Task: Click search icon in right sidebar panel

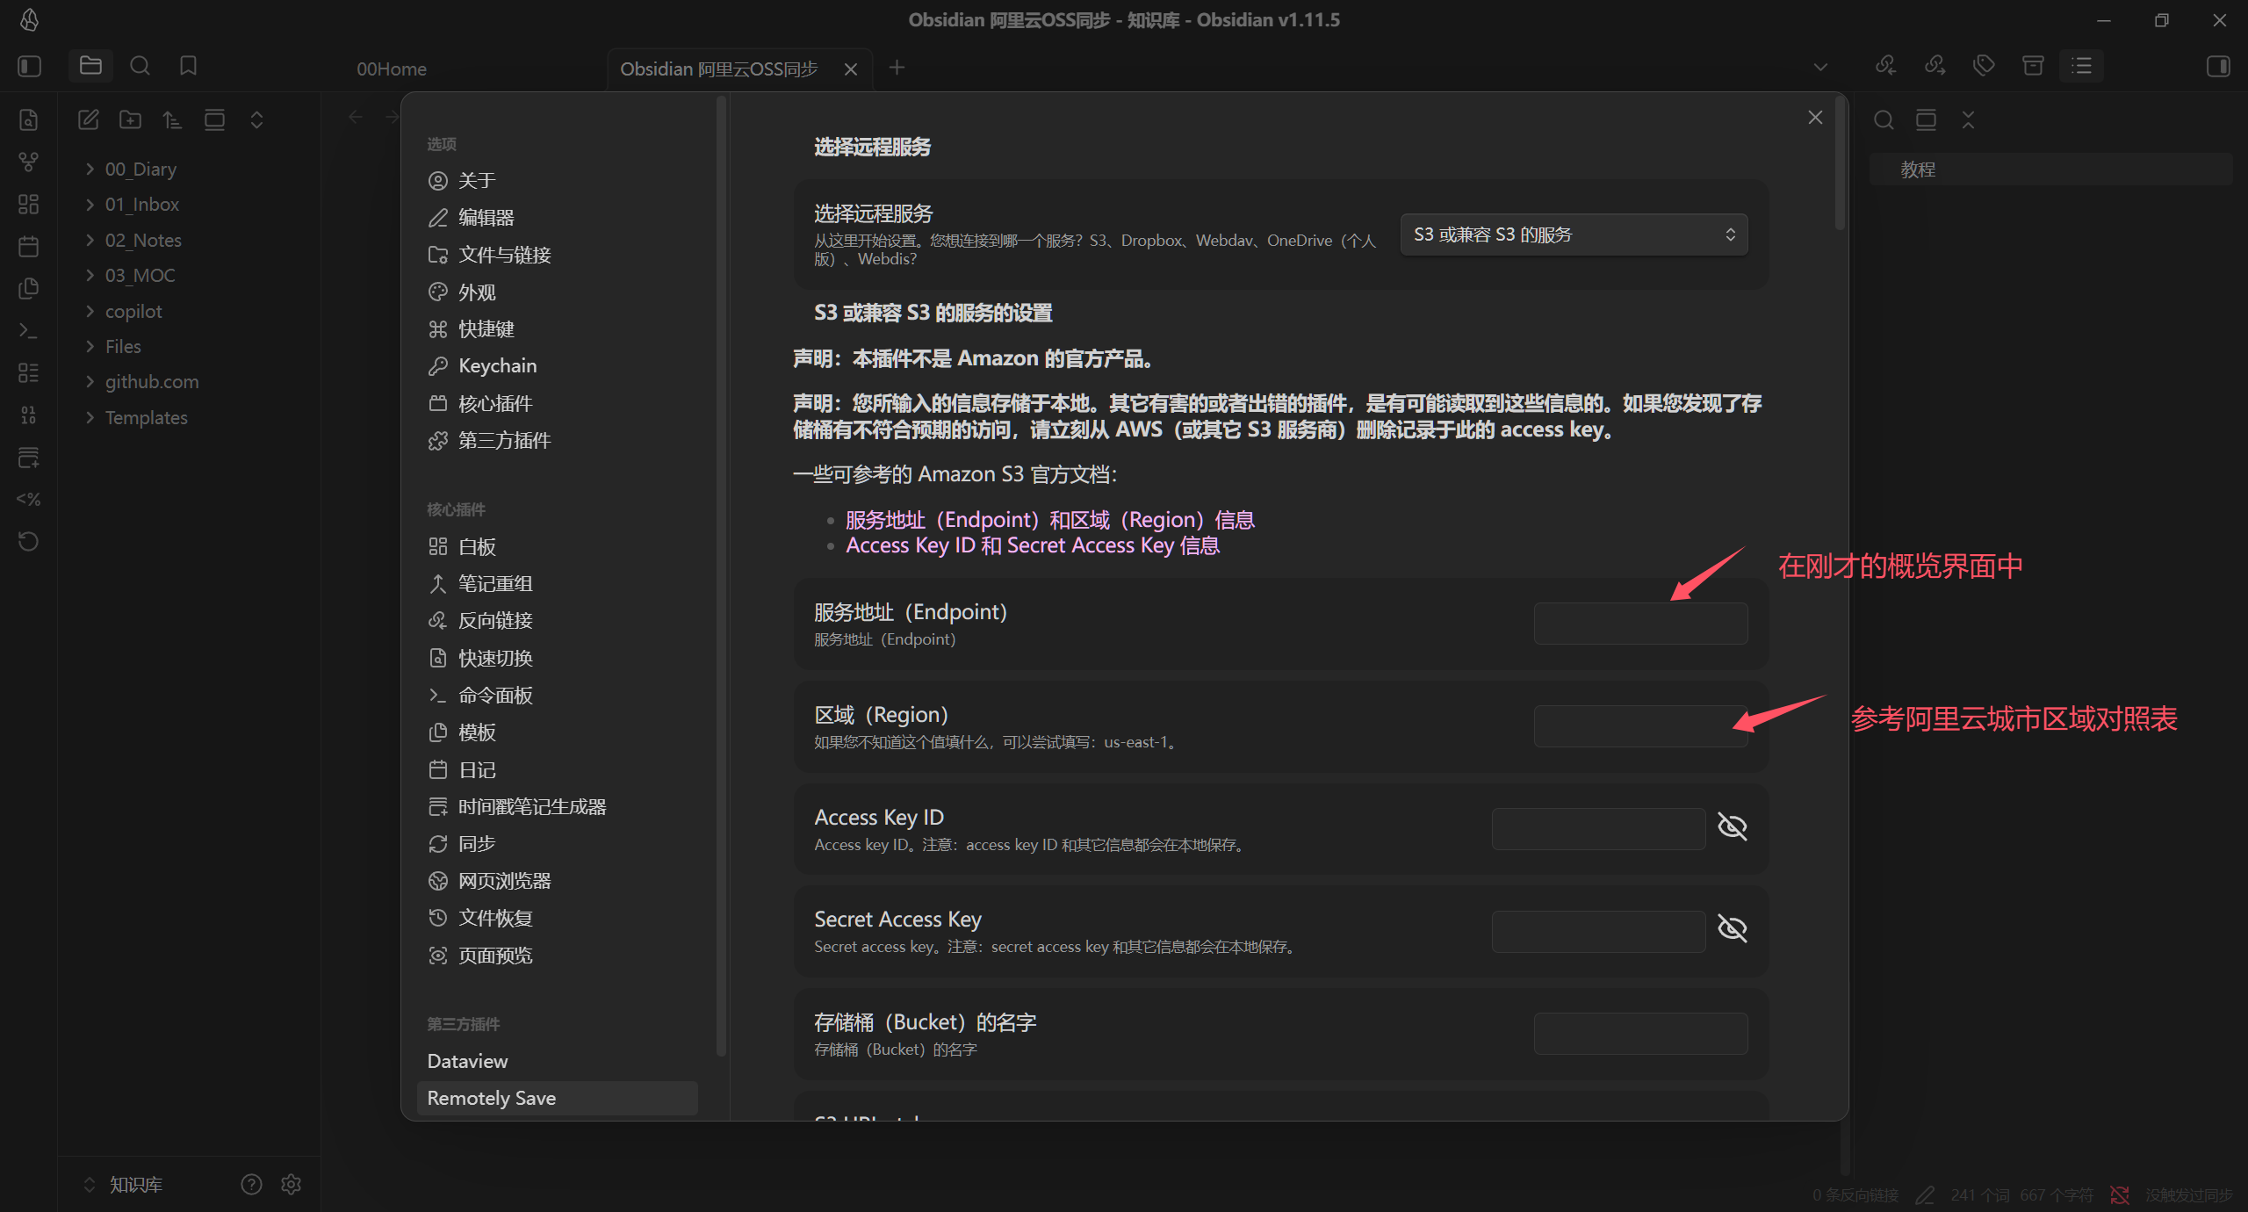Action: 1884,119
